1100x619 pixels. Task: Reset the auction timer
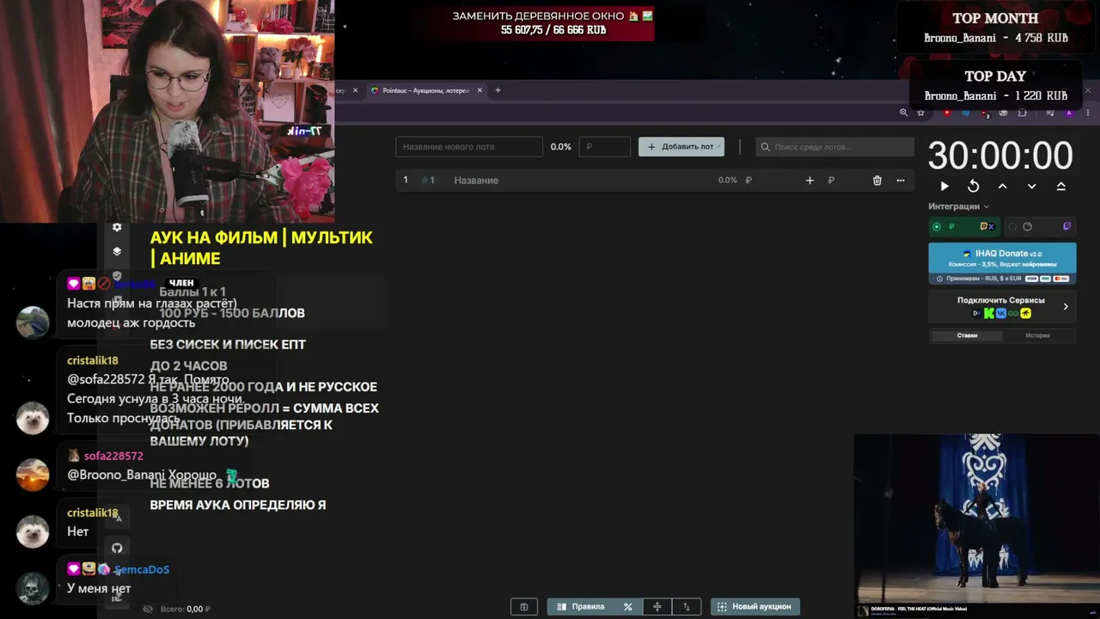(974, 186)
